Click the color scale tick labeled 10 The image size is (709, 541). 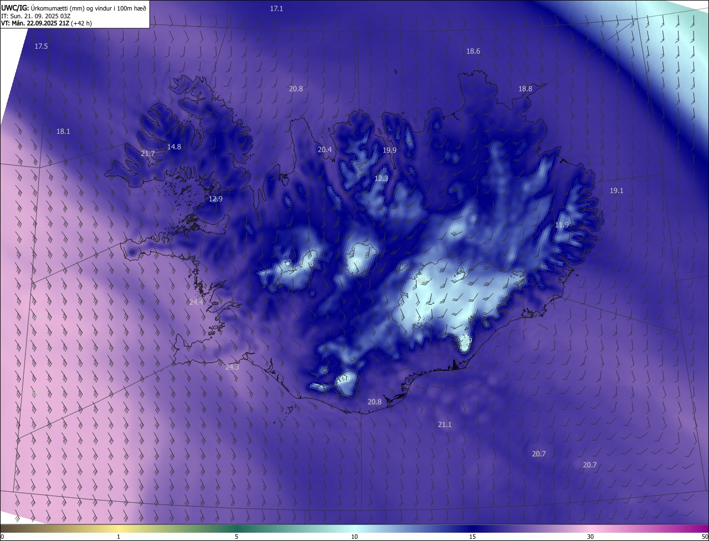(x=354, y=537)
